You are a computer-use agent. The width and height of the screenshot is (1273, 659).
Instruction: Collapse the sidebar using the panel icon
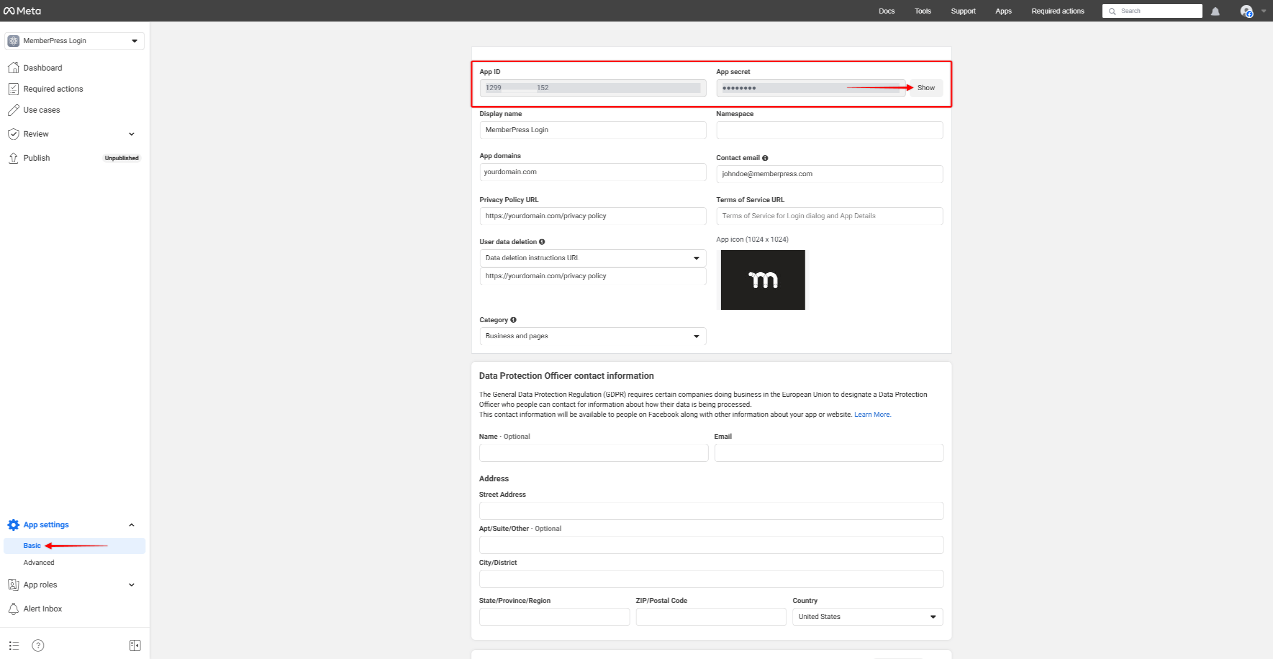[x=135, y=645]
